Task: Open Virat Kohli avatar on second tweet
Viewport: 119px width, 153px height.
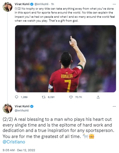Action: click(x=8, y=109)
